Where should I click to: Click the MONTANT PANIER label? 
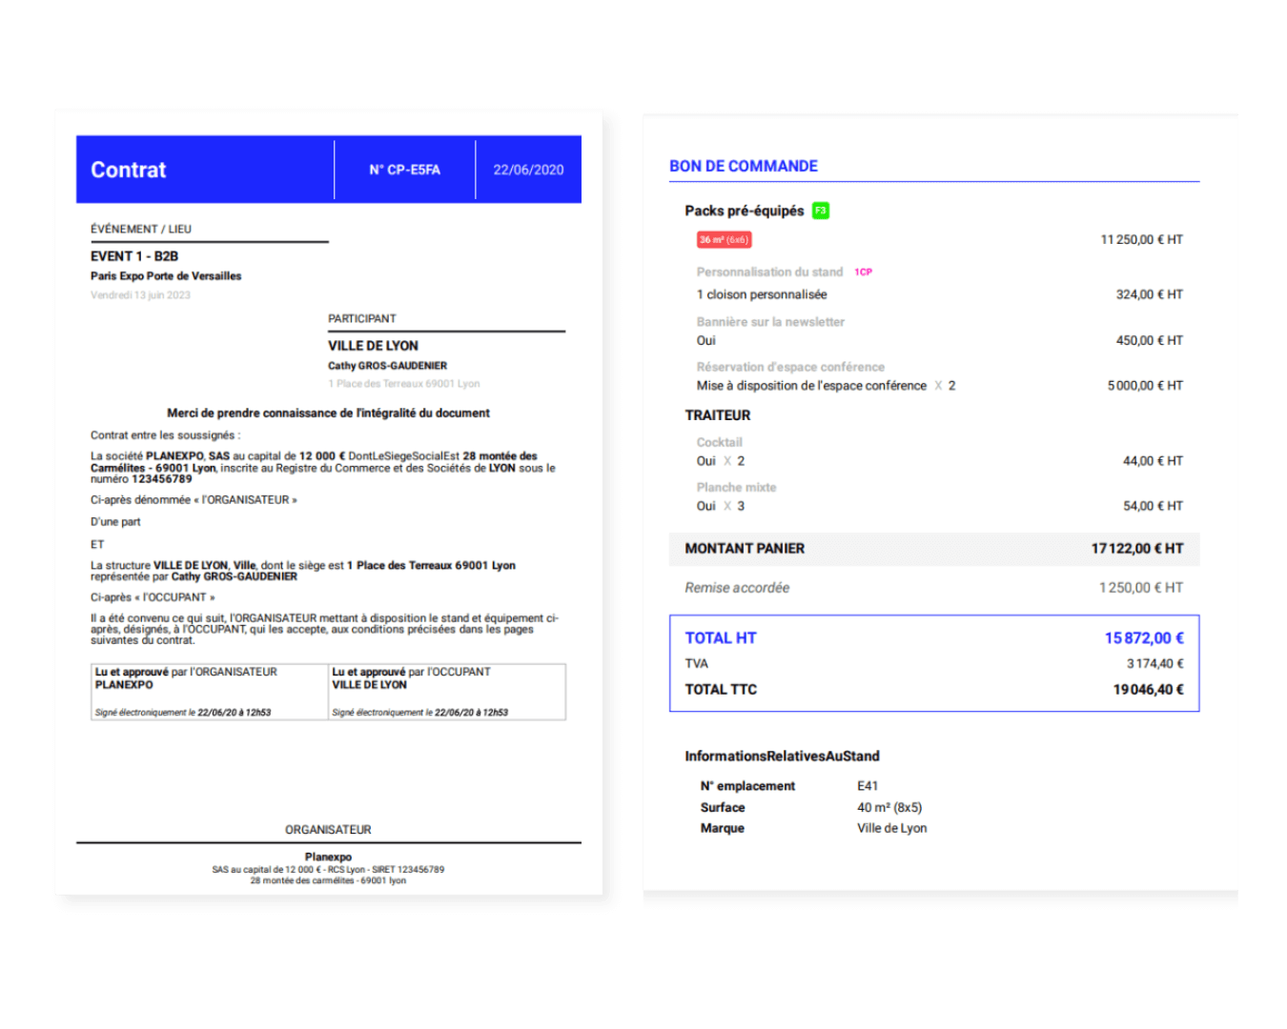click(x=745, y=549)
